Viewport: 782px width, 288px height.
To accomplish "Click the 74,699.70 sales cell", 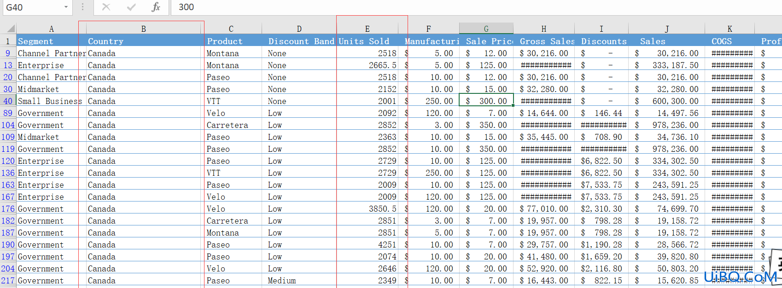I will (x=667, y=208).
